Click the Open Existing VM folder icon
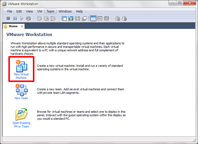Screen dimensions: 198x144 21,114
